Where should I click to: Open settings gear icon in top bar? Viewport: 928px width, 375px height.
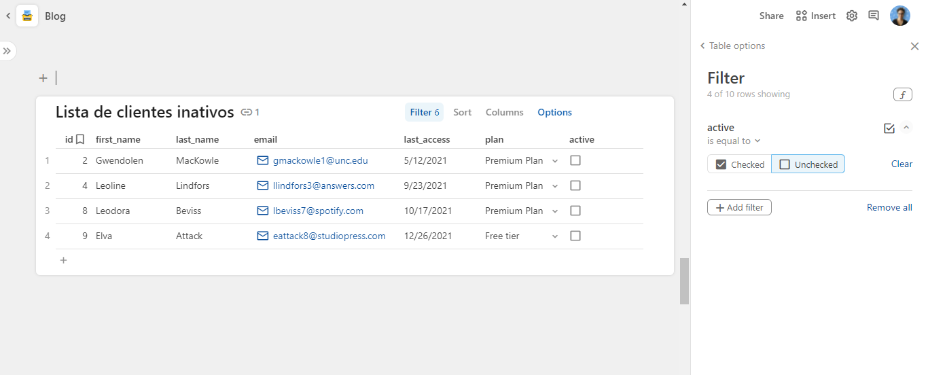pos(851,16)
